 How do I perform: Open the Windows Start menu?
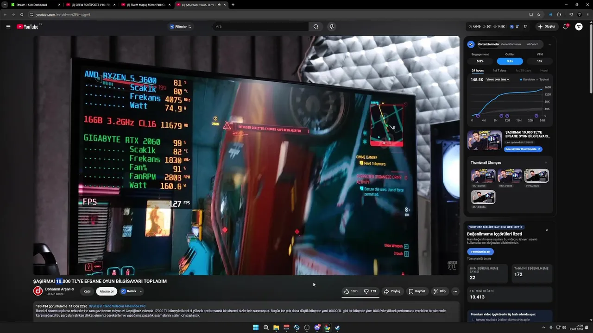[256, 327]
